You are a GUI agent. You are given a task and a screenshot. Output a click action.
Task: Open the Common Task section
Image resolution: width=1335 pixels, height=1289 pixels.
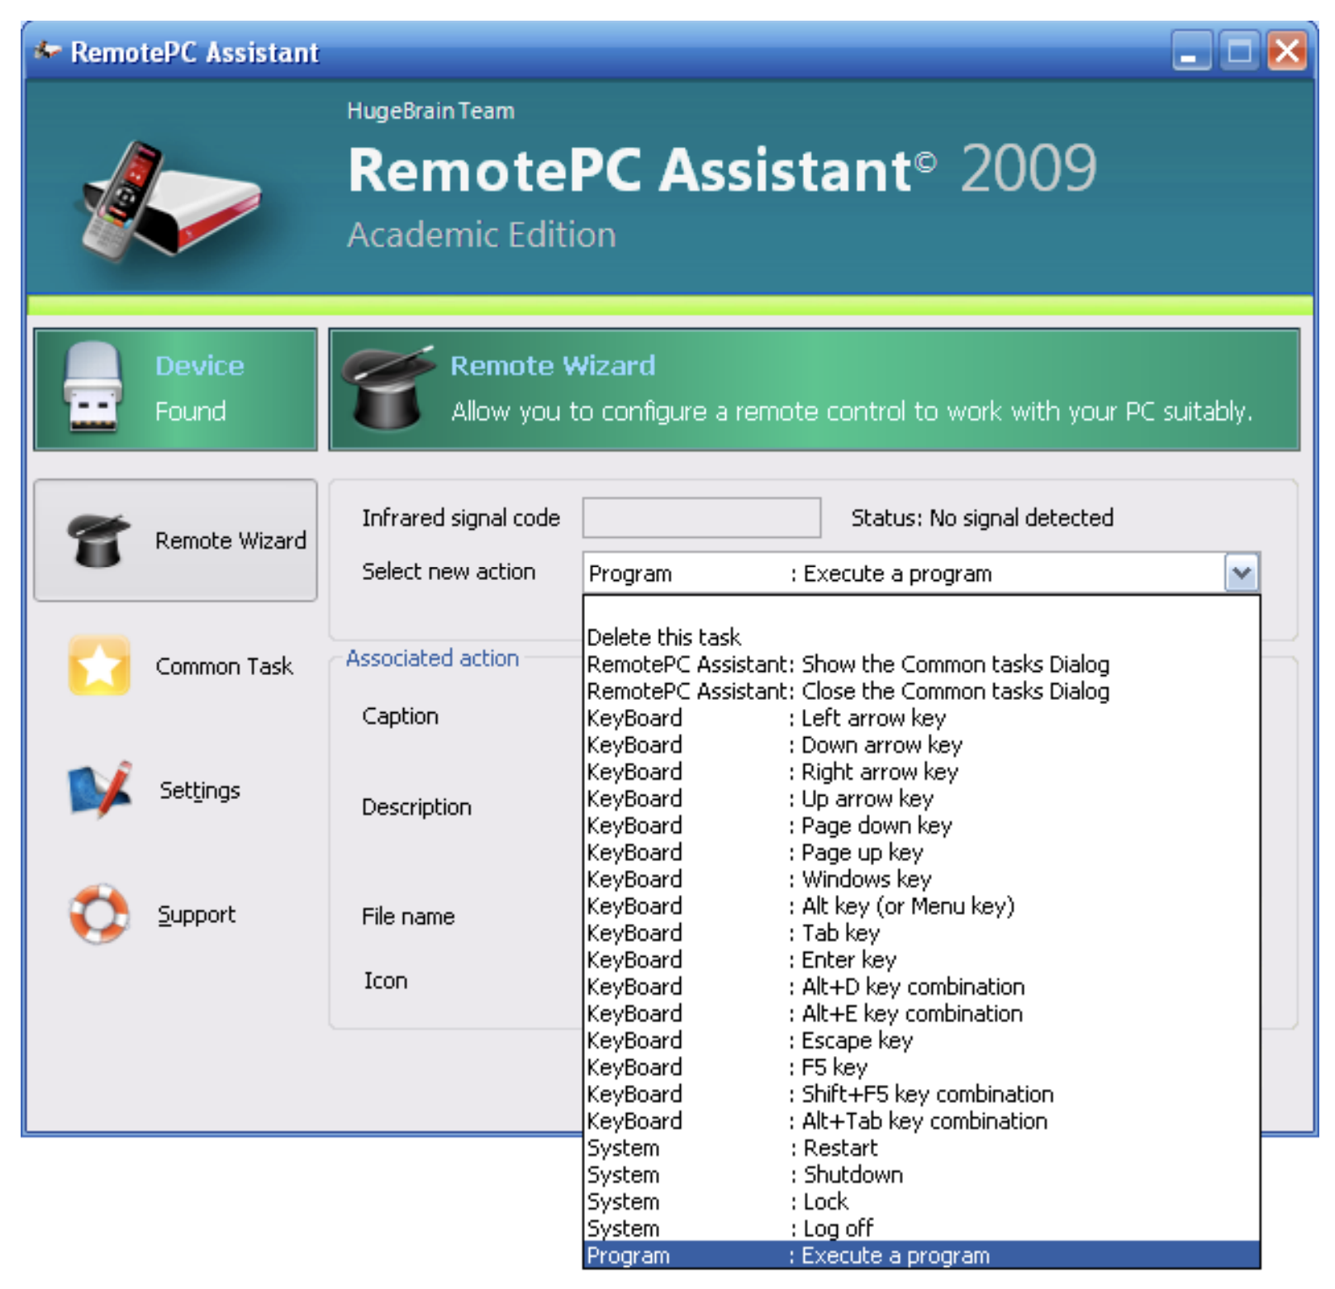coord(175,665)
